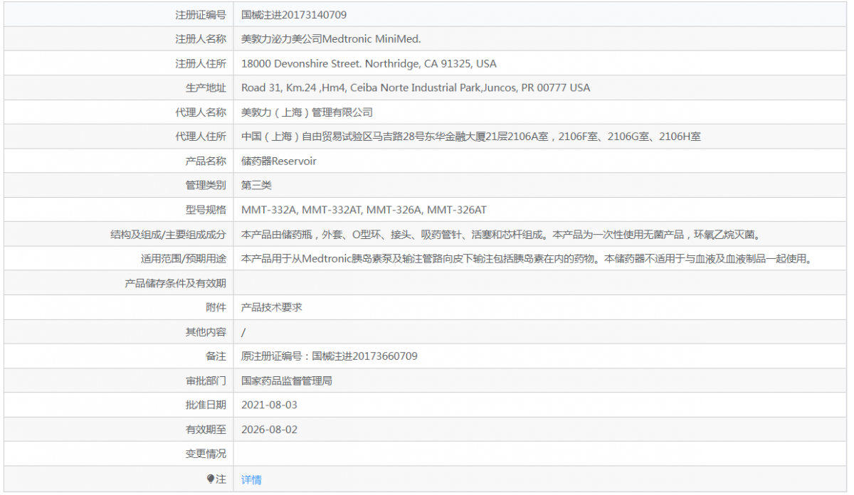Image resolution: width=854 pixels, height=495 pixels.
Task: Click the 注册人住所 label
Action: coord(201,63)
